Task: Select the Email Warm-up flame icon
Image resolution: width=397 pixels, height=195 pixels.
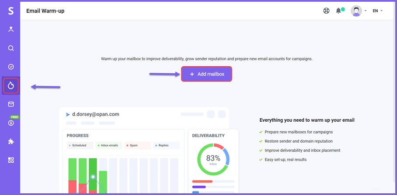Action: pyautogui.click(x=11, y=86)
